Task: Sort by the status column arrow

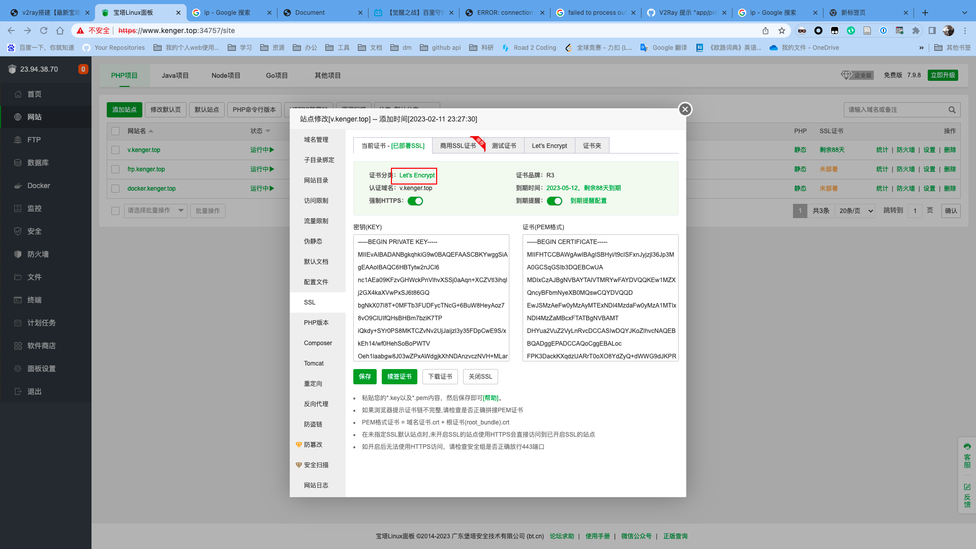Action: (x=268, y=131)
